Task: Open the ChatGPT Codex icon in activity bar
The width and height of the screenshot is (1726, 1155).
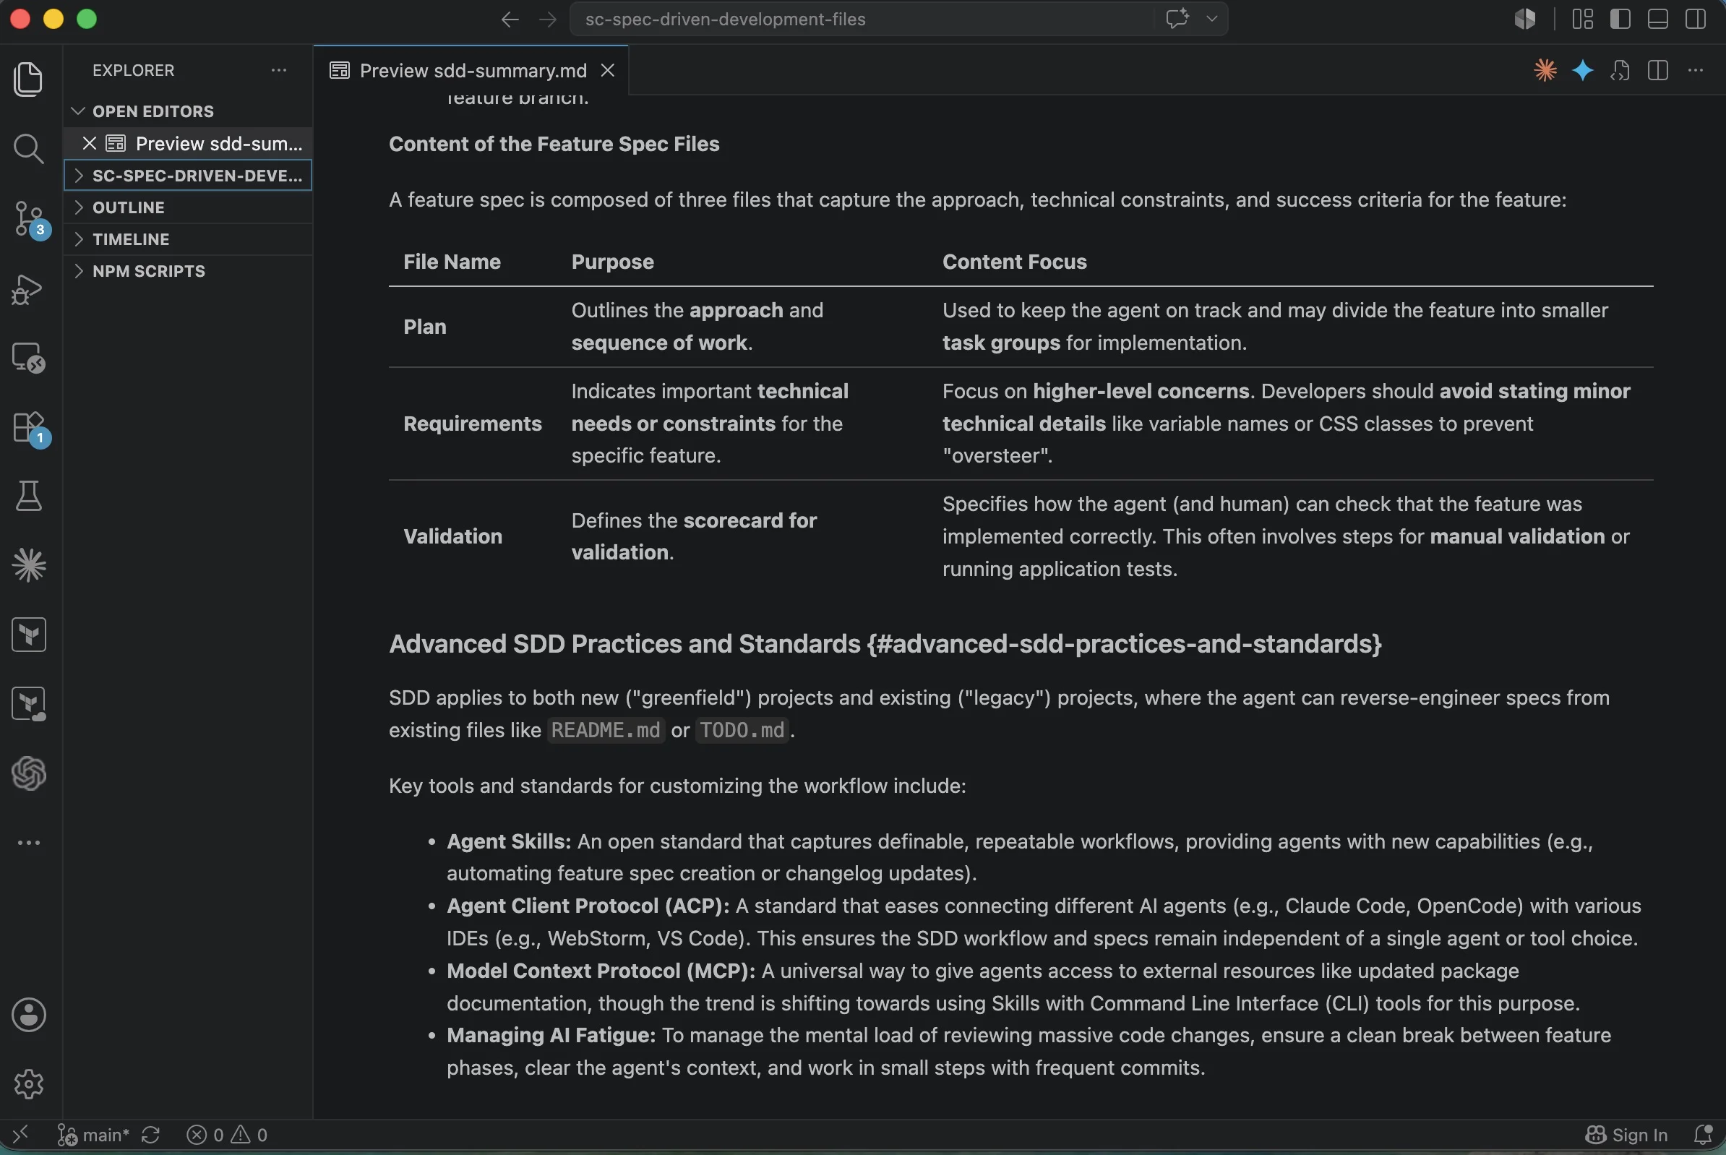Action: [x=29, y=773]
